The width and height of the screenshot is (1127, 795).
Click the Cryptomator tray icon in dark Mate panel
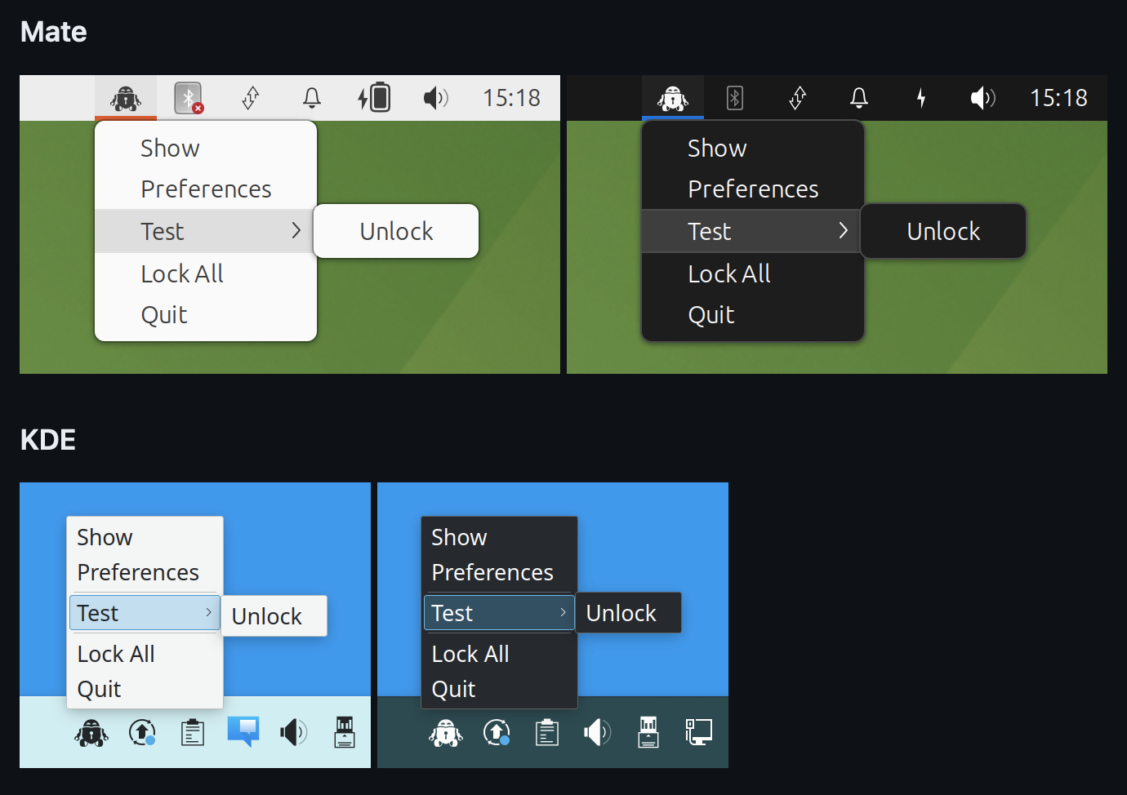tap(673, 98)
